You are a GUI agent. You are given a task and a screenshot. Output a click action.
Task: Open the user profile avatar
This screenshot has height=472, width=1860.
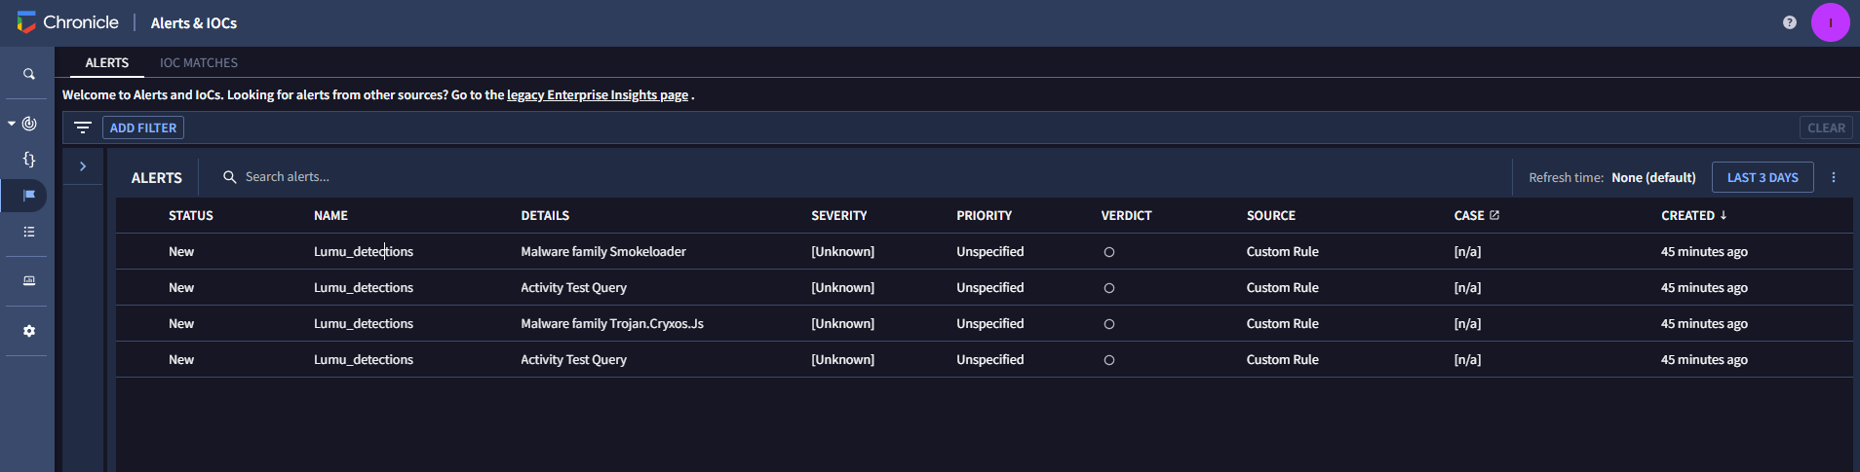coord(1830,22)
